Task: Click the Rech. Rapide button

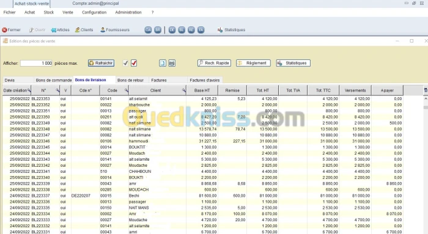Action: click(x=214, y=63)
